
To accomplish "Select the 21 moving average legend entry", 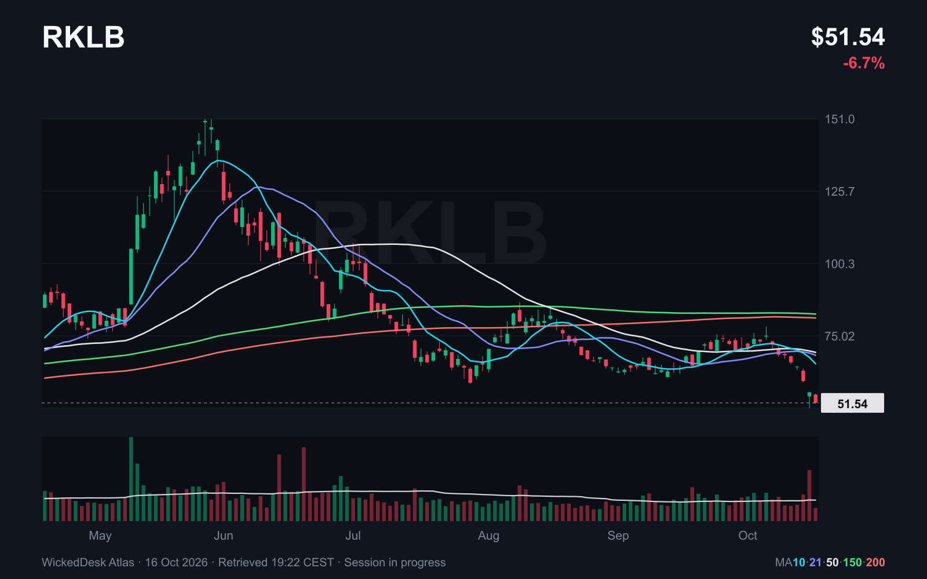I will [x=815, y=562].
